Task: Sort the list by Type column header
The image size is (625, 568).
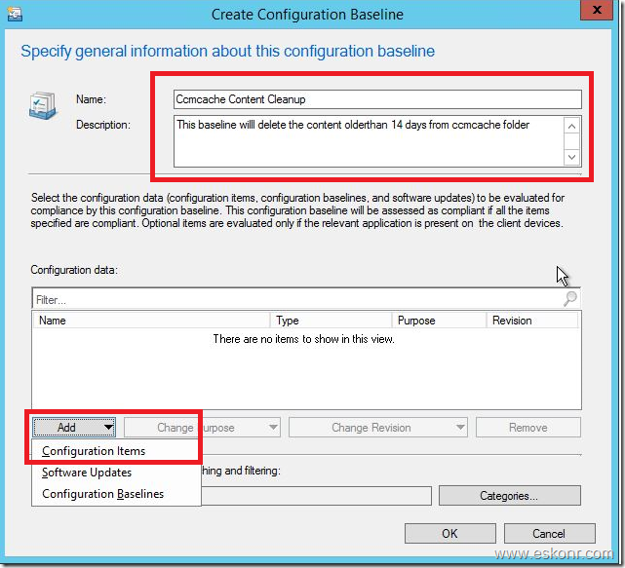Action: click(331, 321)
